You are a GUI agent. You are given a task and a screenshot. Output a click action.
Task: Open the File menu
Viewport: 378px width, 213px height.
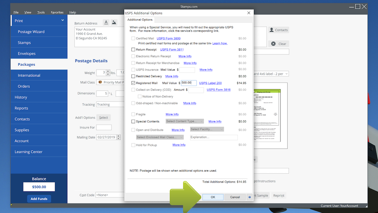click(x=16, y=12)
